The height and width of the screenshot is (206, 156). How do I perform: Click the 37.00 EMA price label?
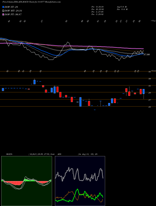[x=147, y=55]
